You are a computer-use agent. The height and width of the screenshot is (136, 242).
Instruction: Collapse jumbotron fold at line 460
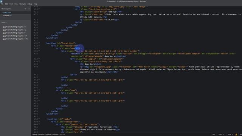click(39, 124)
